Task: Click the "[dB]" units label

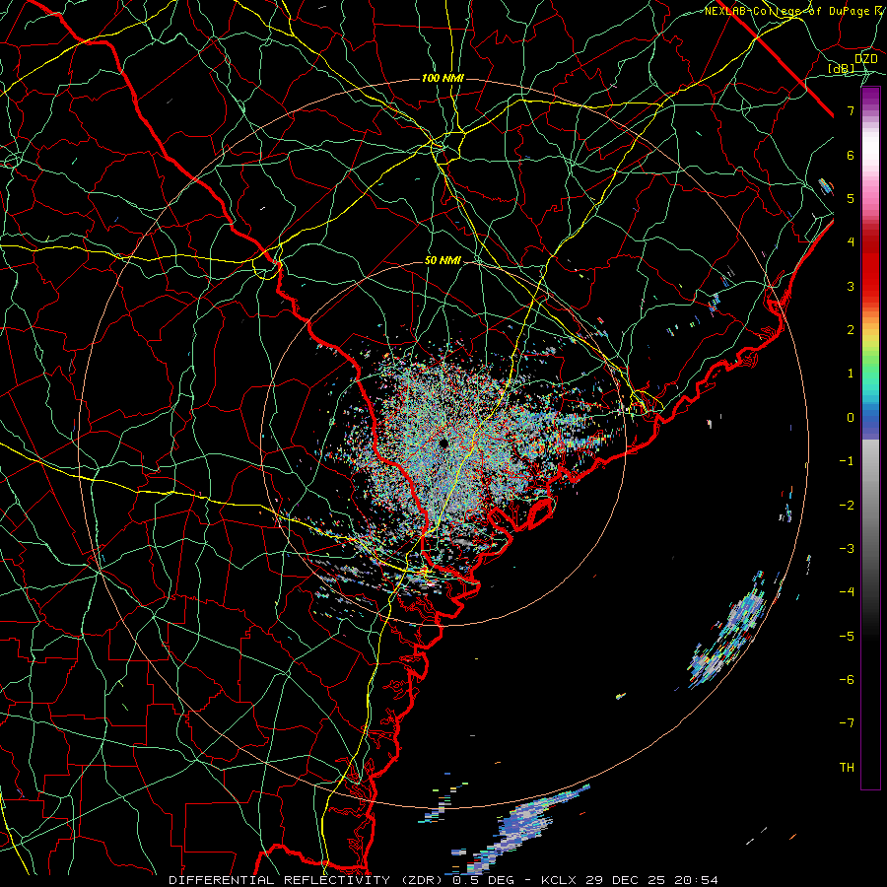Action: (842, 68)
